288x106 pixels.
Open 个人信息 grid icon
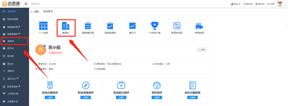(x=43, y=26)
